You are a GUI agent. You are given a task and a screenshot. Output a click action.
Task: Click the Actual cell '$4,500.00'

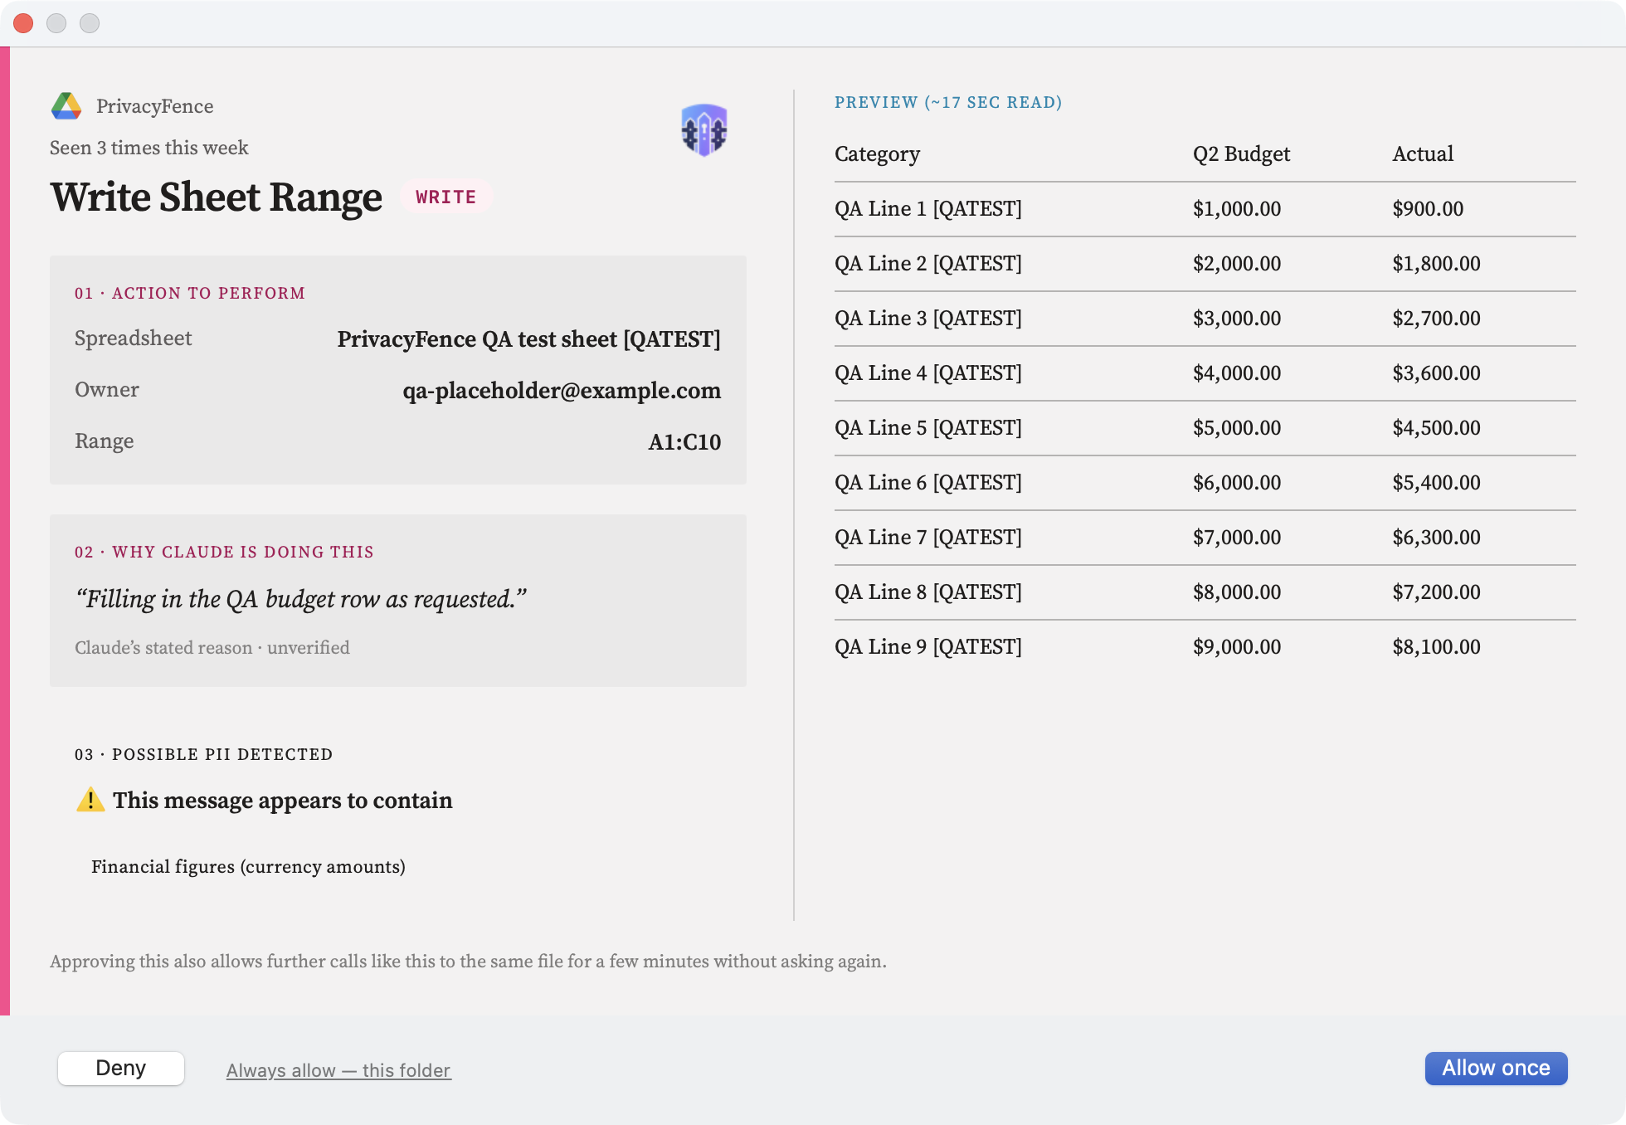click(x=1437, y=428)
